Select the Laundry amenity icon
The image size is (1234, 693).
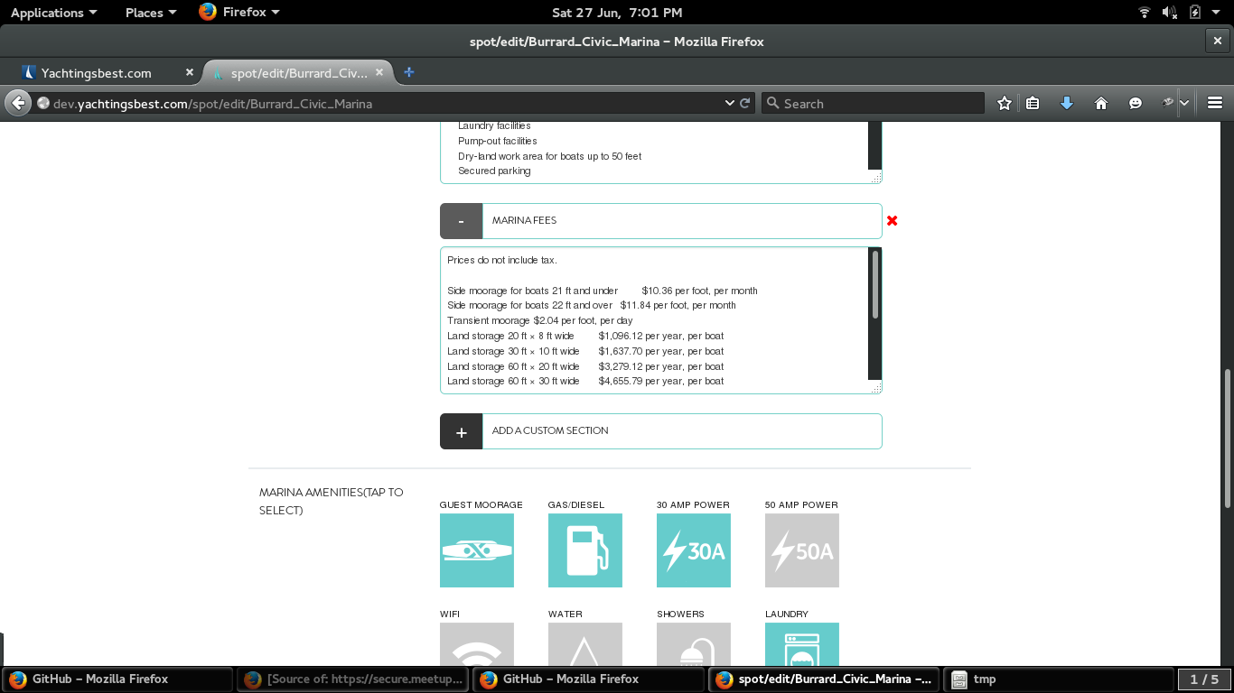[x=801, y=643]
